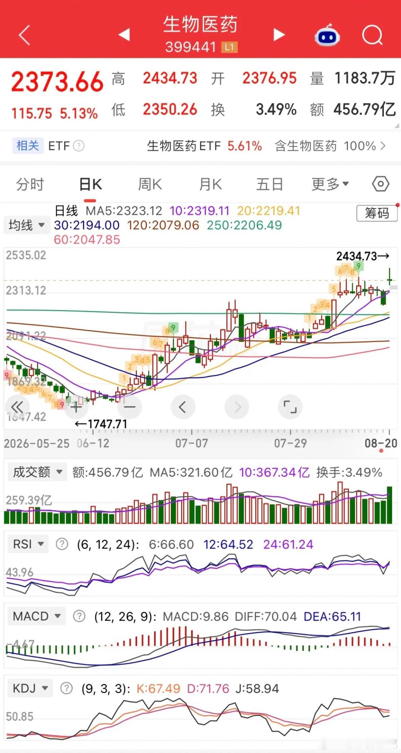Image resolution: width=401 pixels, height=753 pixels.
Task: Jump to earliest data with double-left arrows
Action: pyautogui.click(x=17, y=407)
